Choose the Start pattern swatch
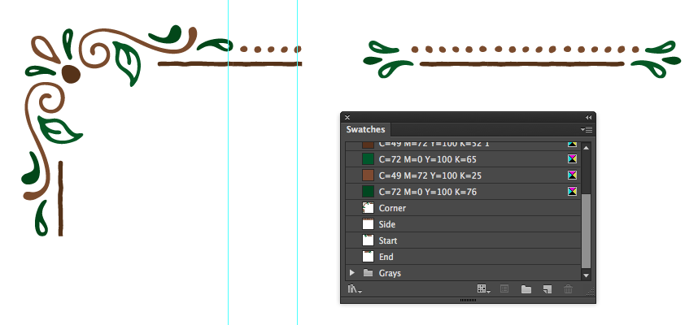Image resolution: width=698 pixels, height=325 pixels. coord(463,240)
